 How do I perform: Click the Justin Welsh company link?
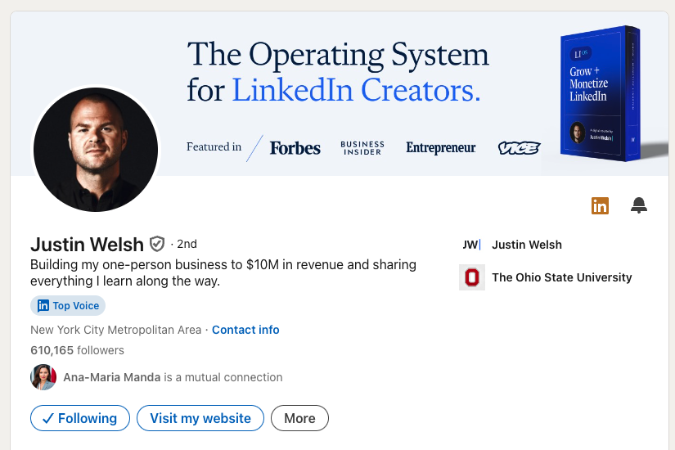point(527,245)
